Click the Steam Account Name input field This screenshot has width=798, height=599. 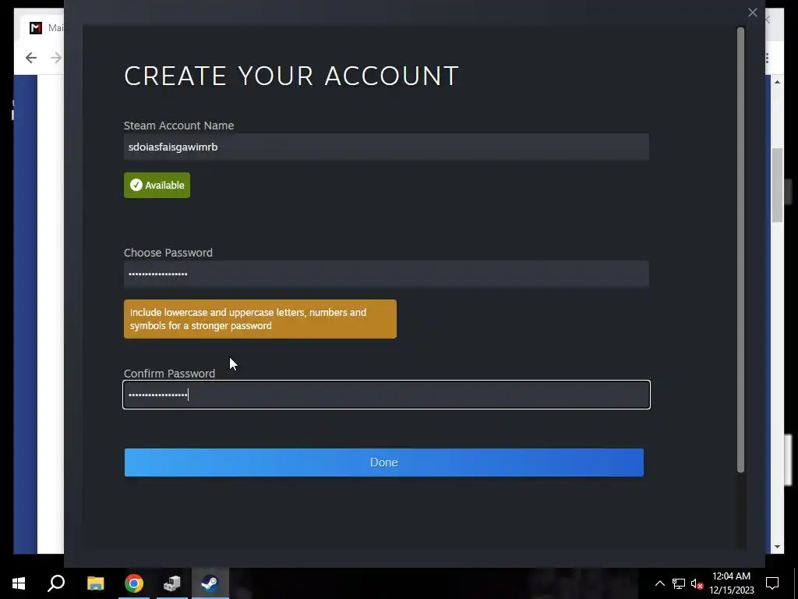pyautogui.click(x=387, y=147)
